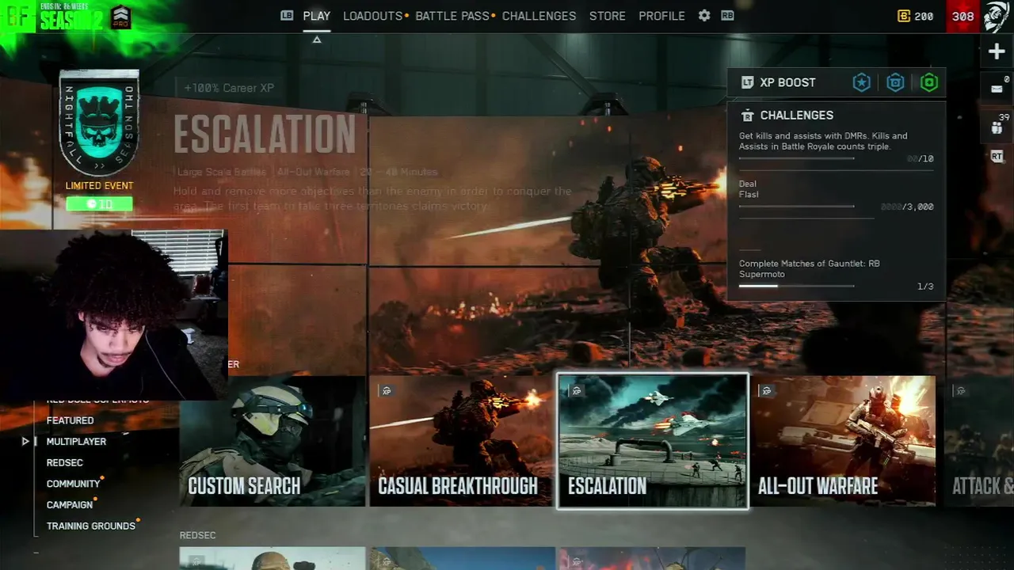Select the green XP boost icon
The image size is (1014, 570).
pos(929,82)
